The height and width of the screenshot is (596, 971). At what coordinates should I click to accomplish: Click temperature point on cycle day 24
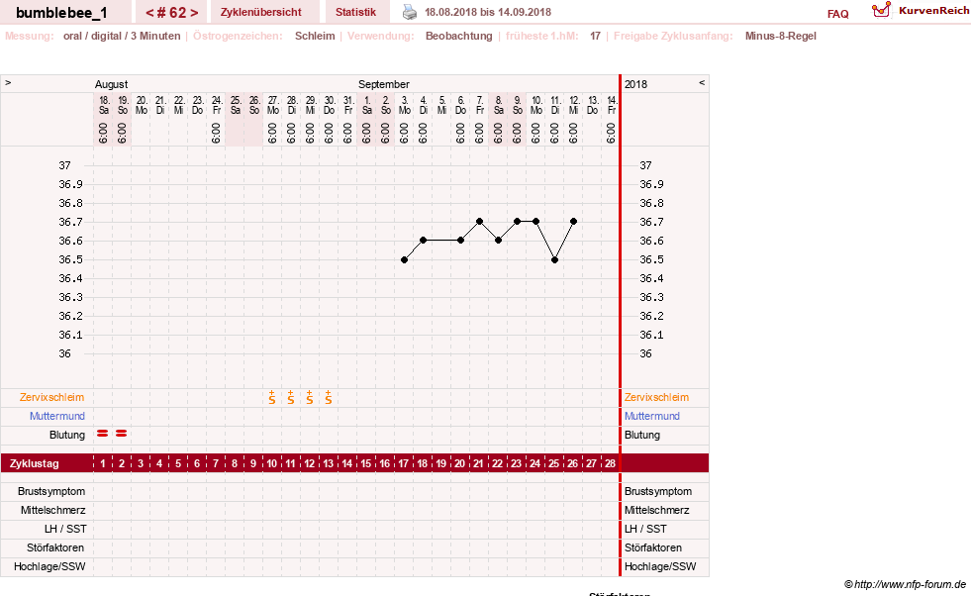pyautogui.click(x=536, y=221)
